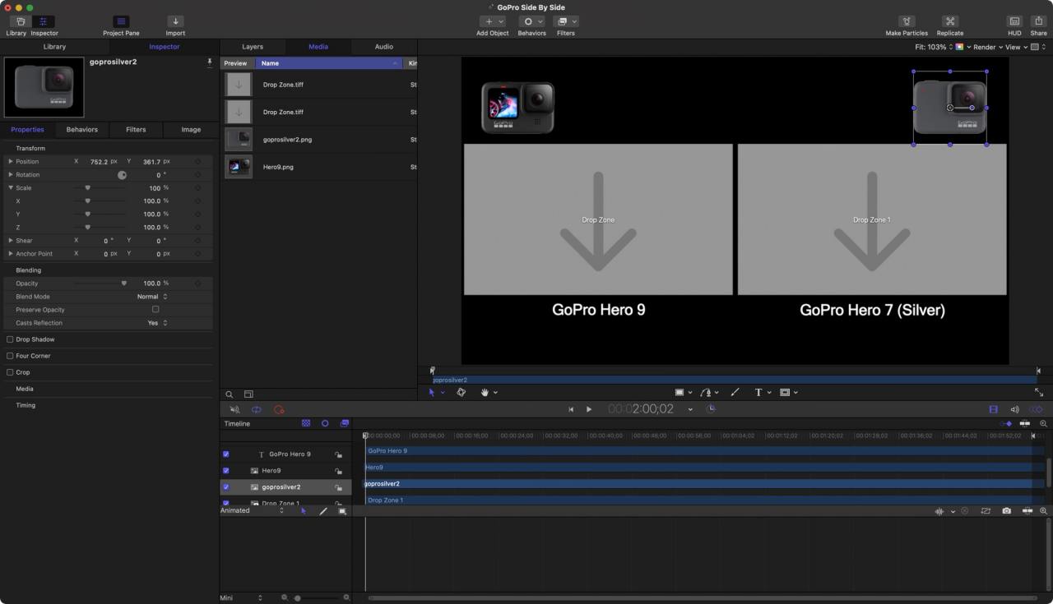Open the Casts Reflection Yes dropdown
The height and width of the screenshot is (604, 1053).
click(157, 323)
